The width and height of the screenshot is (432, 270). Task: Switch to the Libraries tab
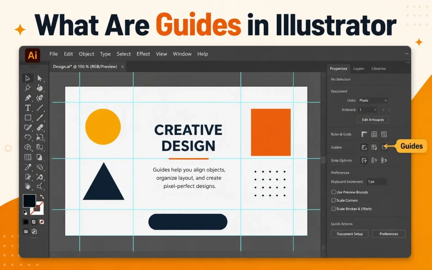[378, 69]
